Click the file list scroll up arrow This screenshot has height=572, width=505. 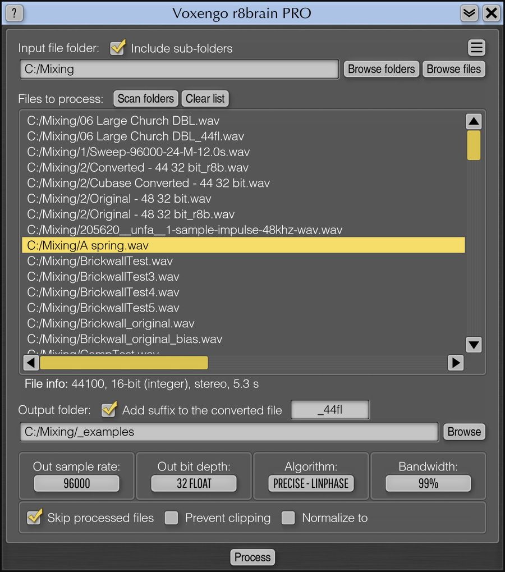474,121
